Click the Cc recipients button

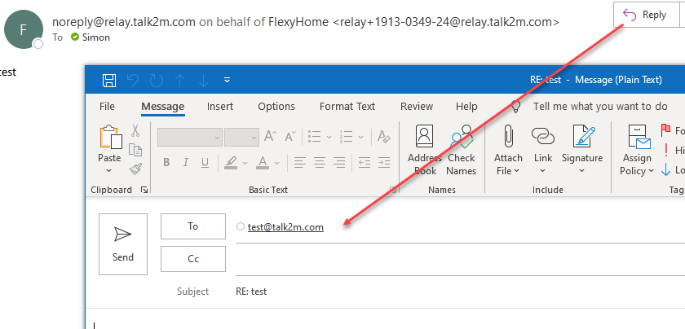pos(193,259)
